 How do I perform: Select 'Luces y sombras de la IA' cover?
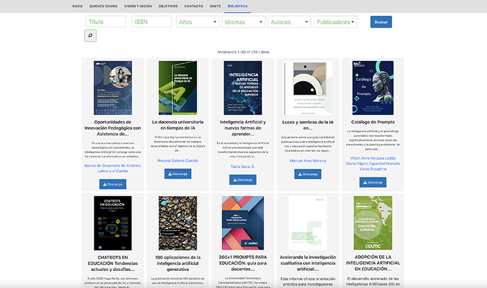point(308,88)
